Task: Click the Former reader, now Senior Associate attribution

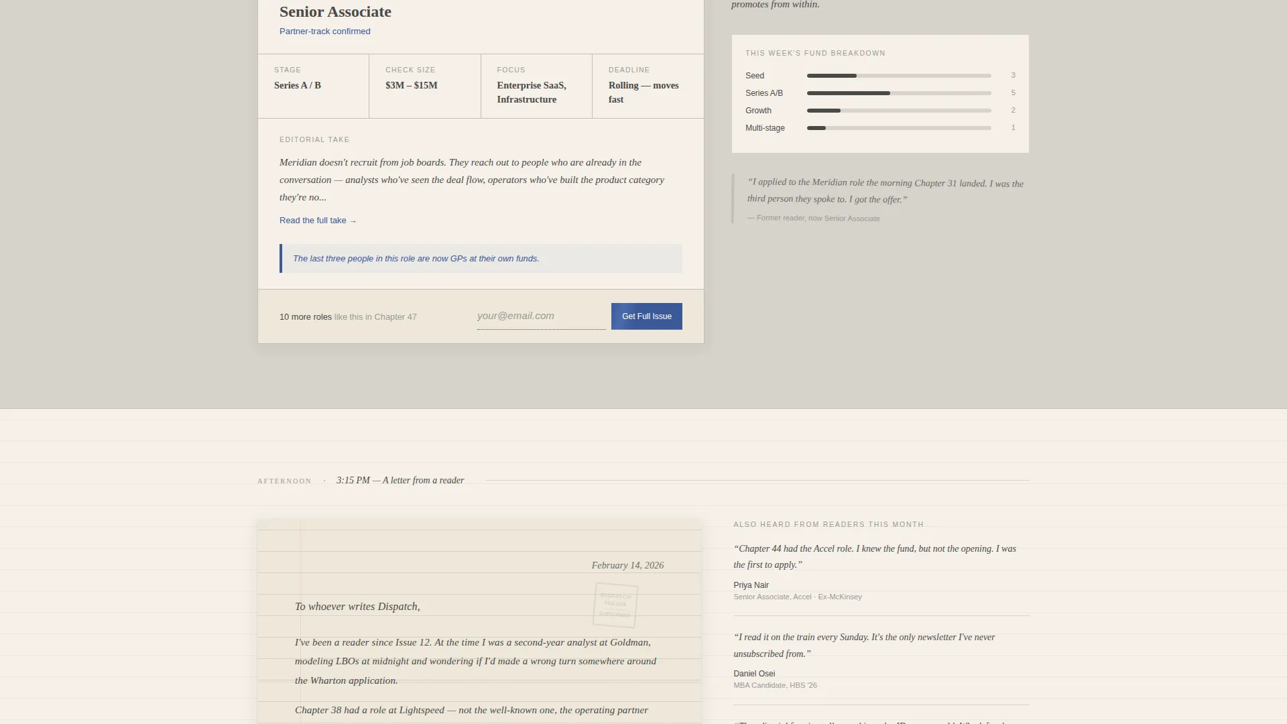Action: pos(814,219)
